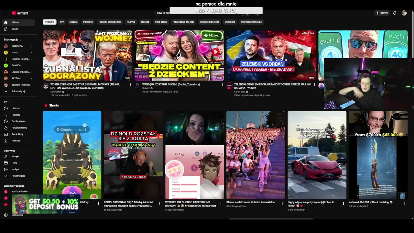This screenshot has height=233, width=414.
Task: Open options menu for SHUNDO DRAGONITE short
Action: tap(221, 204)
